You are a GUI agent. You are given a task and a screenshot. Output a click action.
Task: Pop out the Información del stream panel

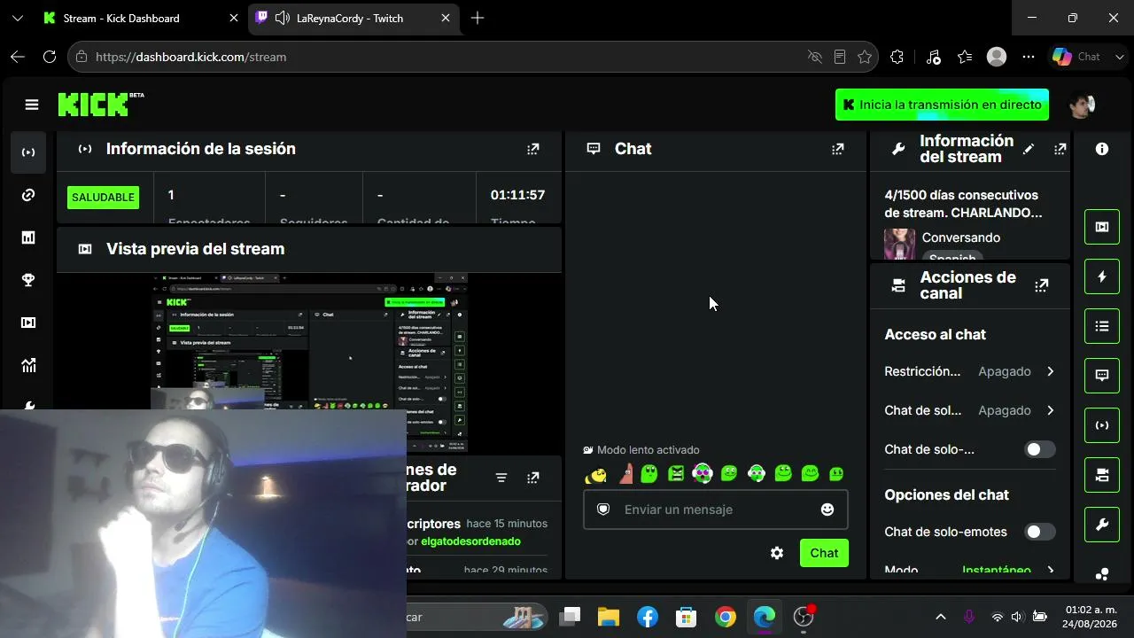[1060, 149]
